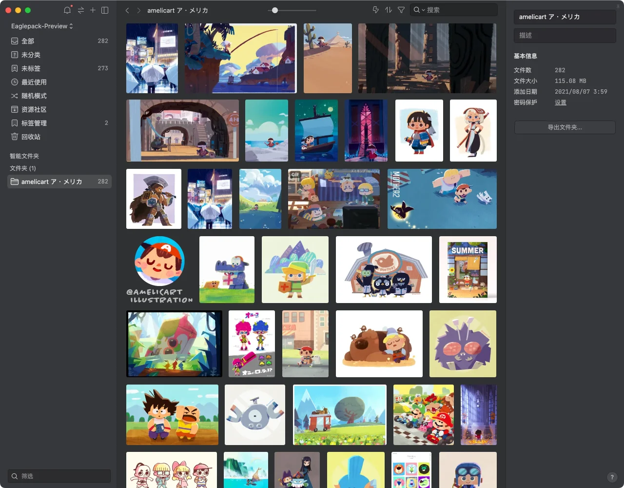The image size is (624, 488).
Task: Click the 筛选 filter field
Action: tap(59, 476)
